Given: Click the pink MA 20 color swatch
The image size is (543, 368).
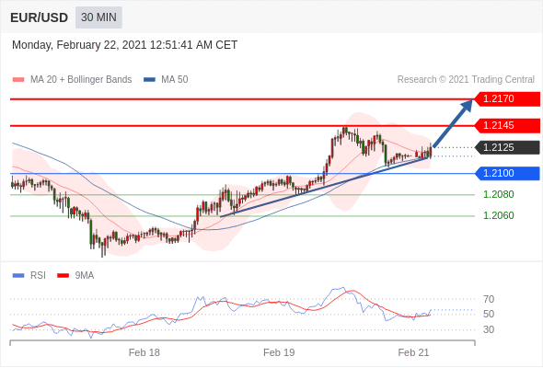Looking at the screenshot, I should tap(18, 80).
